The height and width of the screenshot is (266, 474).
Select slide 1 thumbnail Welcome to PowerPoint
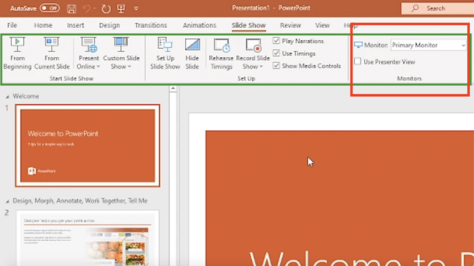pos(88,146)
